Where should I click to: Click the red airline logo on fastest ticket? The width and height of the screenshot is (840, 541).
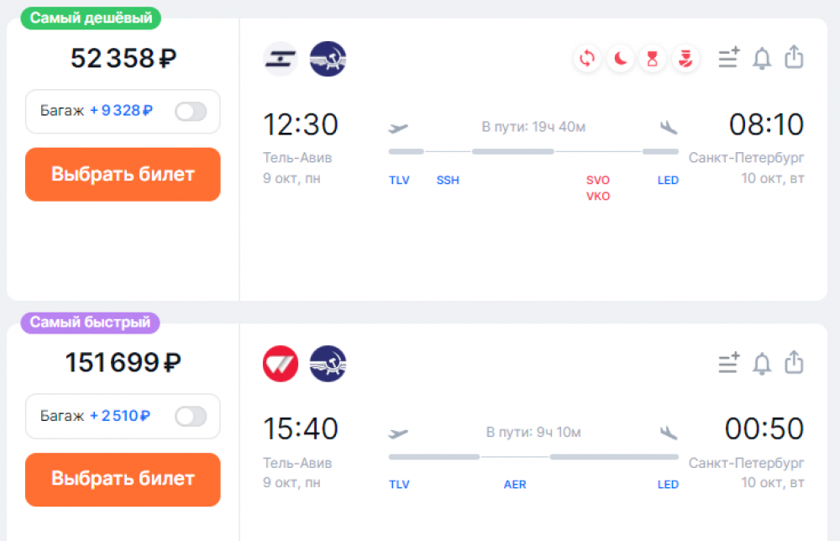(281, 364)
